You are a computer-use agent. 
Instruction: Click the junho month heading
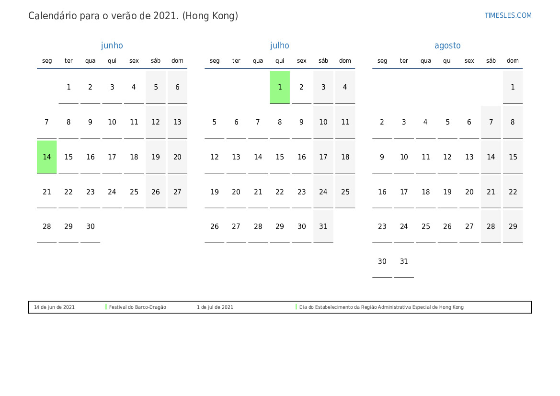coord(112,45)
